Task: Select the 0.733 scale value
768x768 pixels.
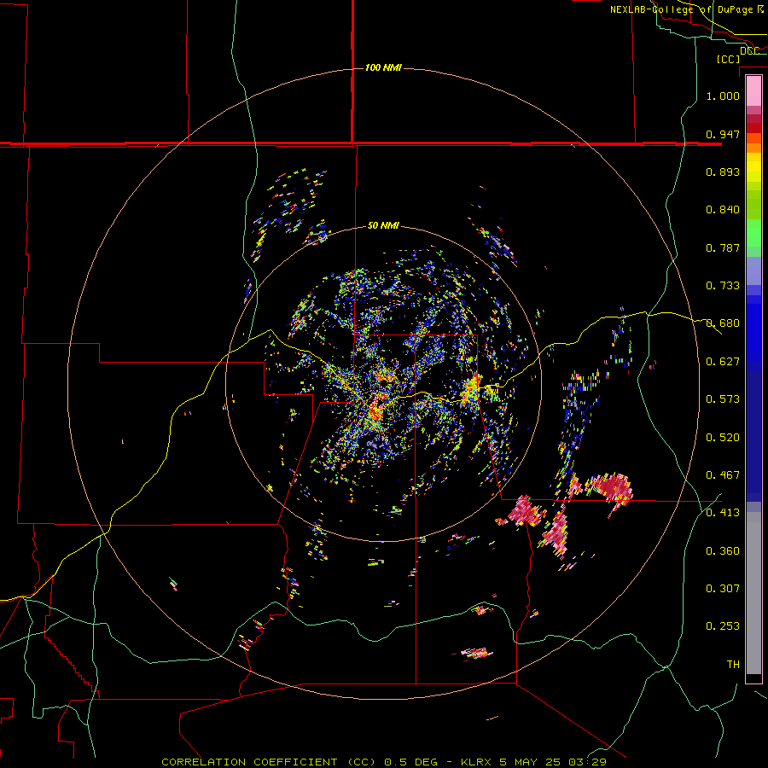Action: tap(723, 286)
